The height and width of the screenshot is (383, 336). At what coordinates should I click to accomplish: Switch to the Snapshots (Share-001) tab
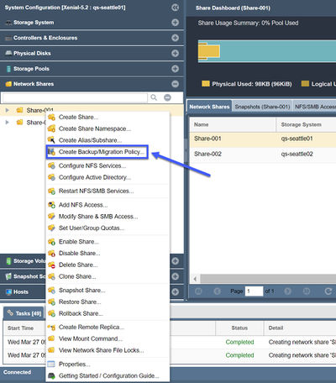click(x=262, y=107)
